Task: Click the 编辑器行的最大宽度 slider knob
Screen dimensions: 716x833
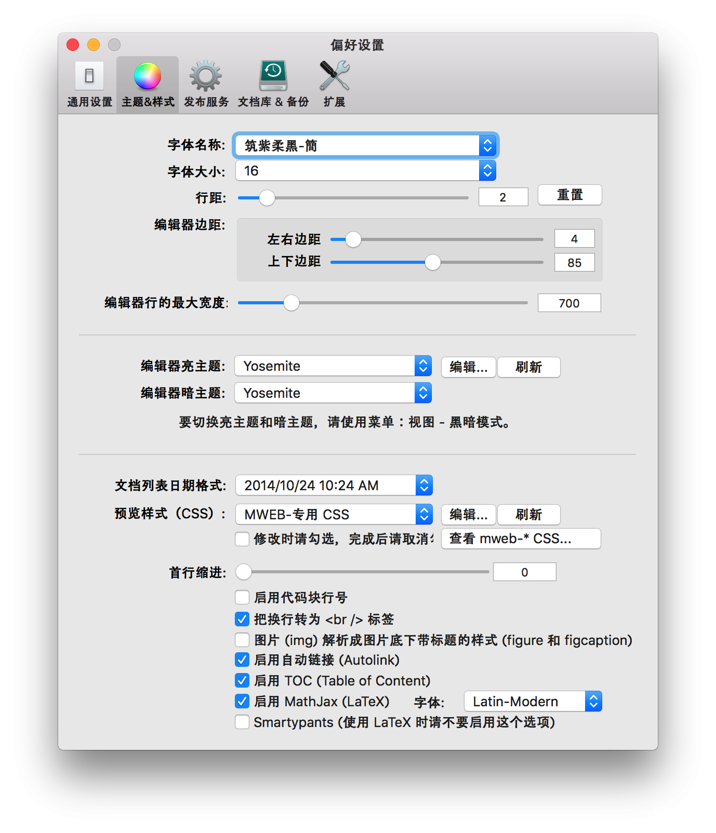Action: click(x=291, y=303)
